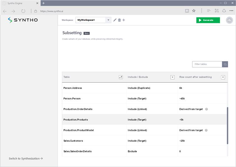Click the Filter tables input field
The height and width of the screenshot is (167, 236).
tap(207, 64)
